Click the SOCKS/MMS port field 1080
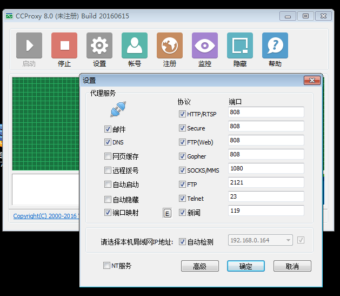Image resolution: width=340 pixels, height=296 pixels. coord(266,168)
